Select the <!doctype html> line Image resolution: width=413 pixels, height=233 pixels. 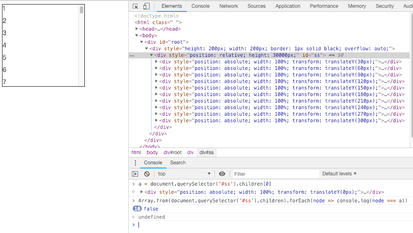click(157, 16)
